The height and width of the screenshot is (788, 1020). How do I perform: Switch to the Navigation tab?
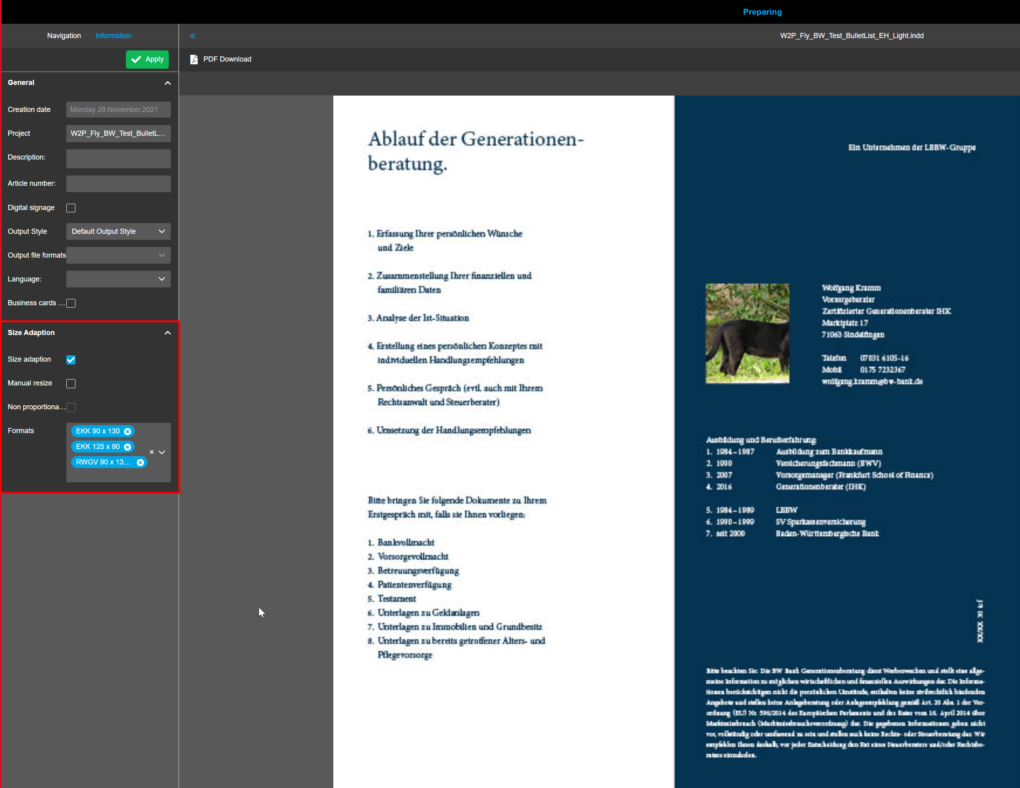pos(64,35)
